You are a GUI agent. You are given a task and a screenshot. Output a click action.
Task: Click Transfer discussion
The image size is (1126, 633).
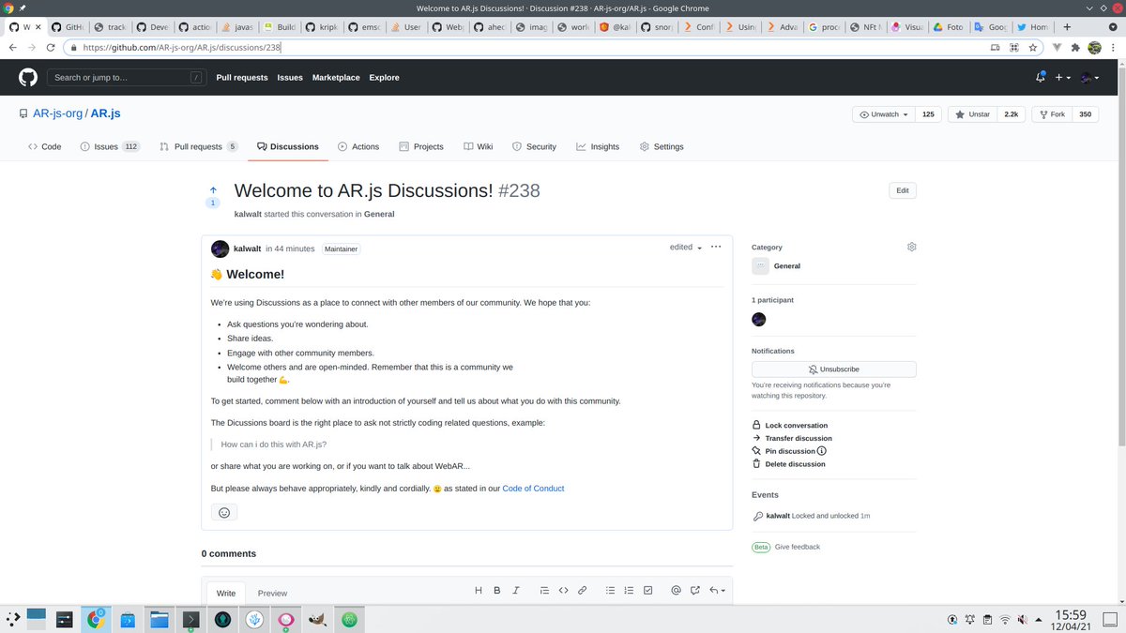point(792,438)
